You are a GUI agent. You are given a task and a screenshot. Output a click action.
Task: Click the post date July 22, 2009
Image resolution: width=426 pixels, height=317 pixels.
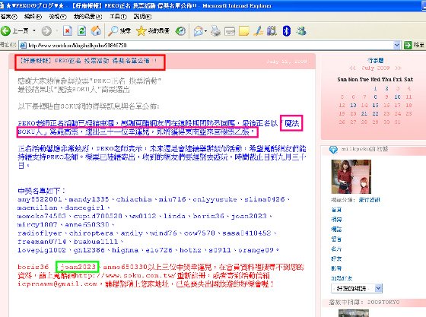(287, 62)
